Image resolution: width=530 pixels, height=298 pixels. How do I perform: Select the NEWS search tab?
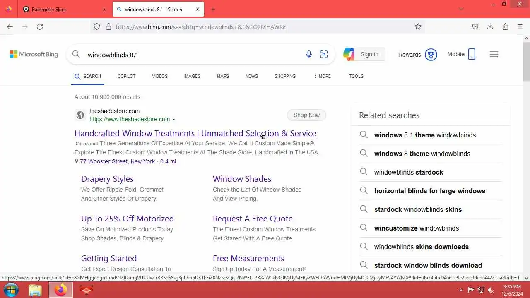click(251, 76)
